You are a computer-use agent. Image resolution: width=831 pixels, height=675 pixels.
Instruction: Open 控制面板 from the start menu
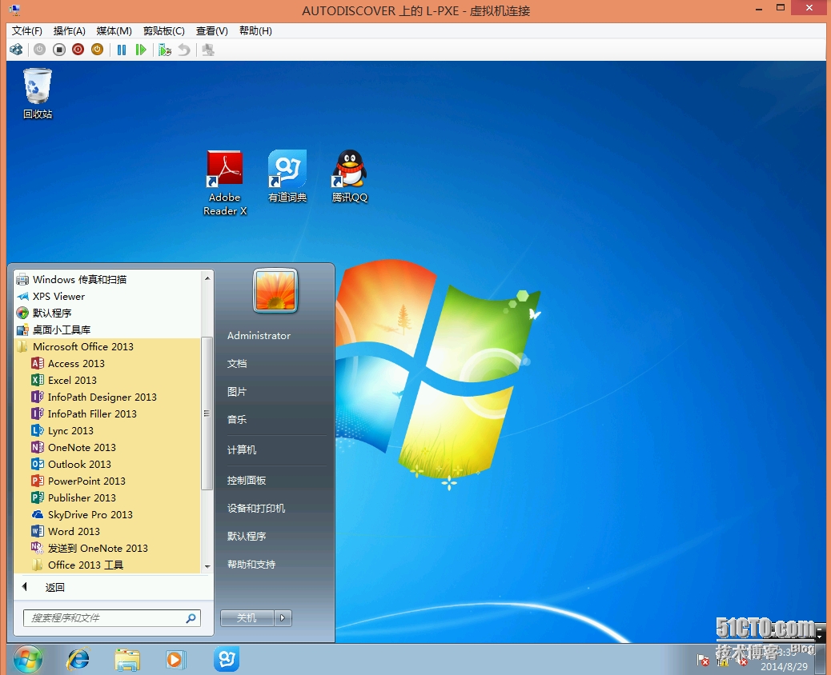247,481
